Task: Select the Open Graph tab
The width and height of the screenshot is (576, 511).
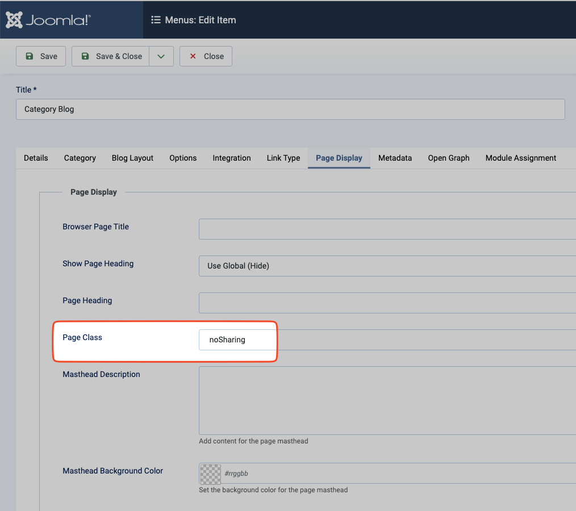Action: [x=449, y=158]
